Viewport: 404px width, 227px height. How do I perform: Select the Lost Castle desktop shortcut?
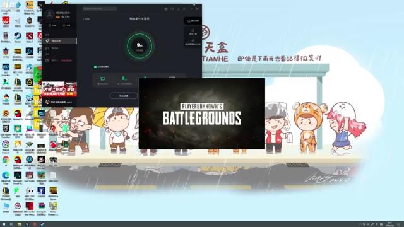[30, 177]
